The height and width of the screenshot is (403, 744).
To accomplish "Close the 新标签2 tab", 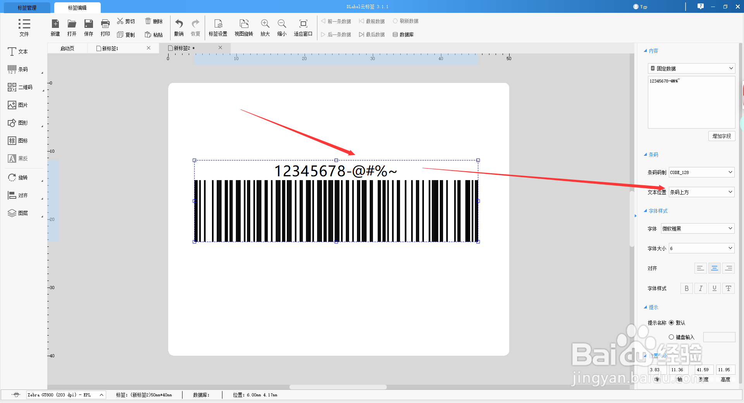I will click(x=220, y=48).
